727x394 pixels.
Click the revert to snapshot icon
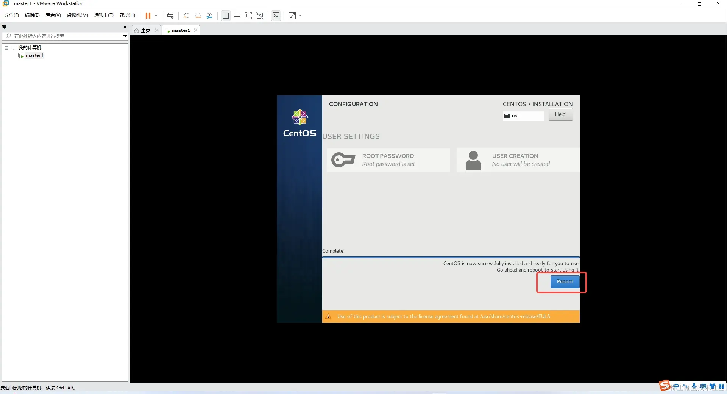[198, 16]
